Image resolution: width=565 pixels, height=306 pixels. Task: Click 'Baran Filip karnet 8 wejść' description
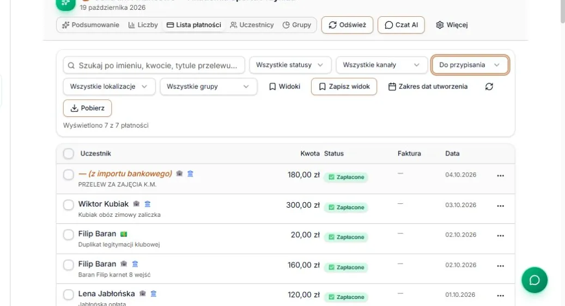(x=114, y=274)
